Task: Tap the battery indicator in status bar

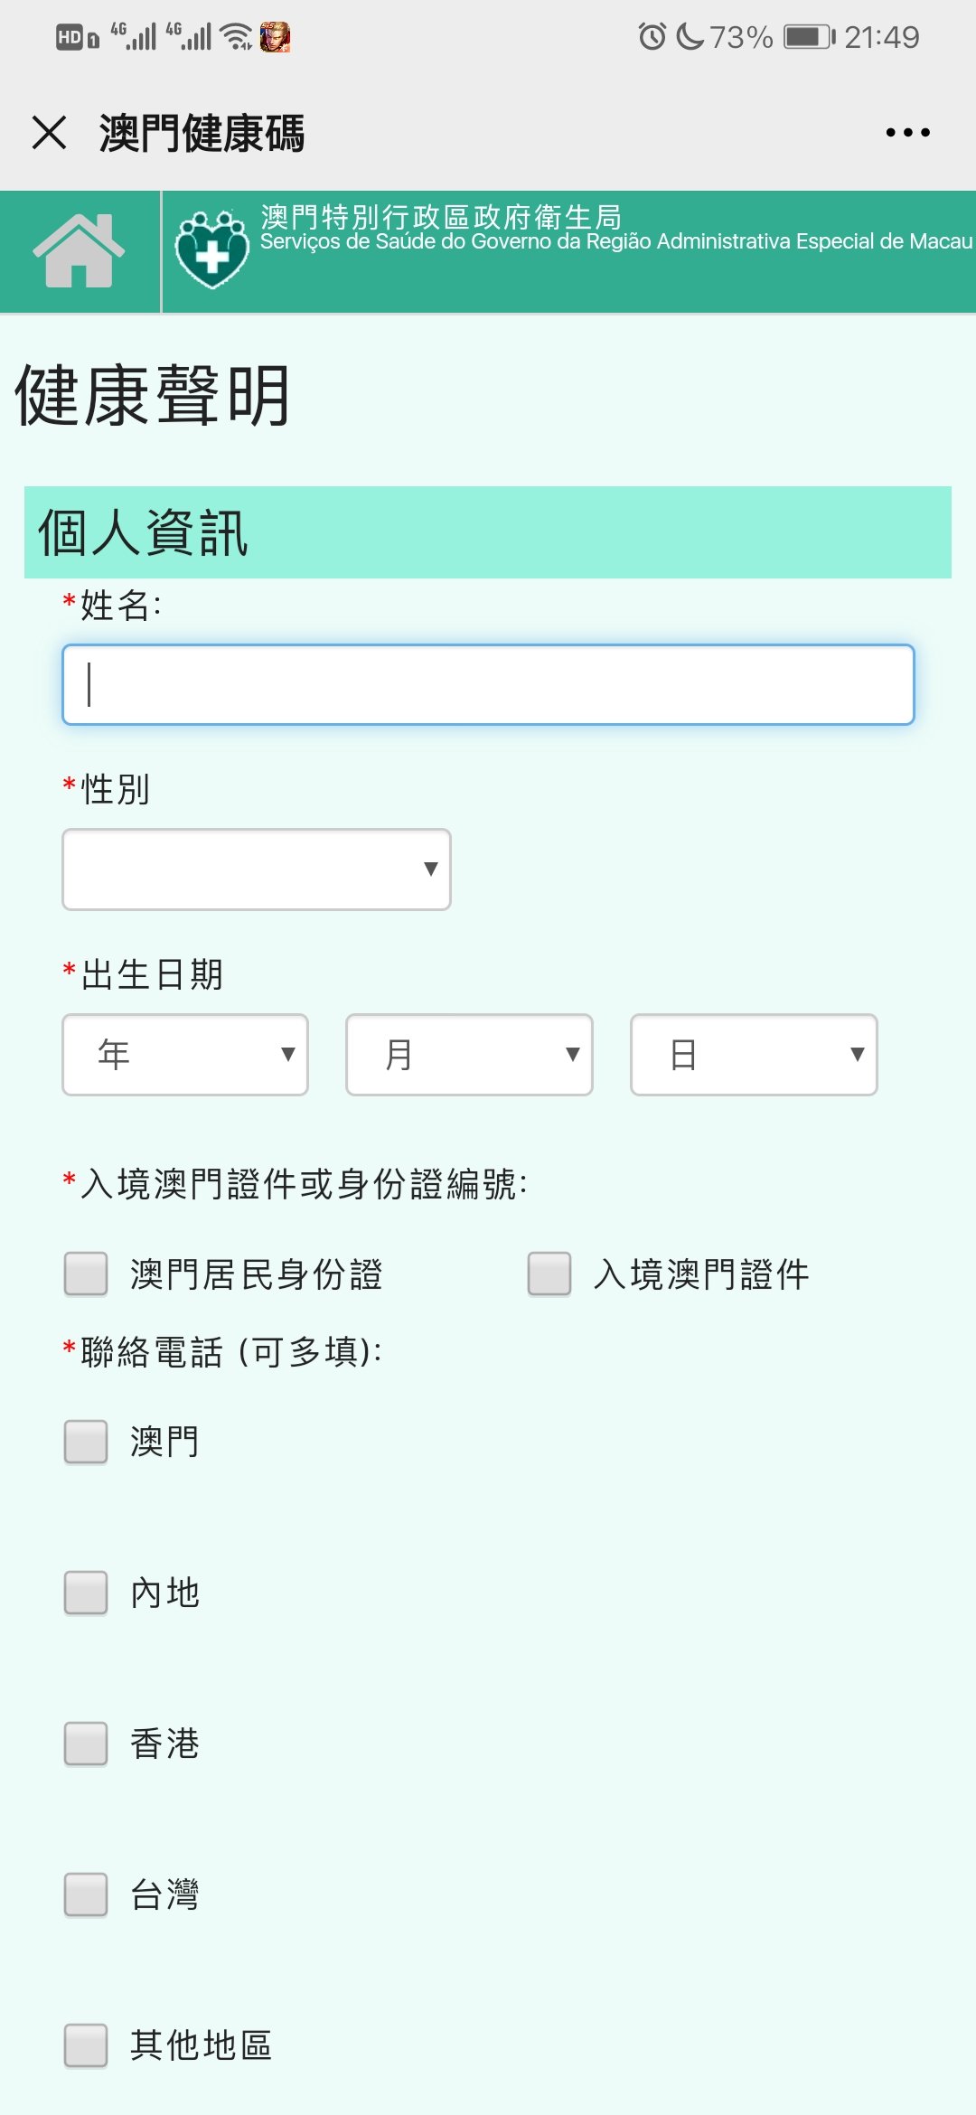Action: (809, 37)
